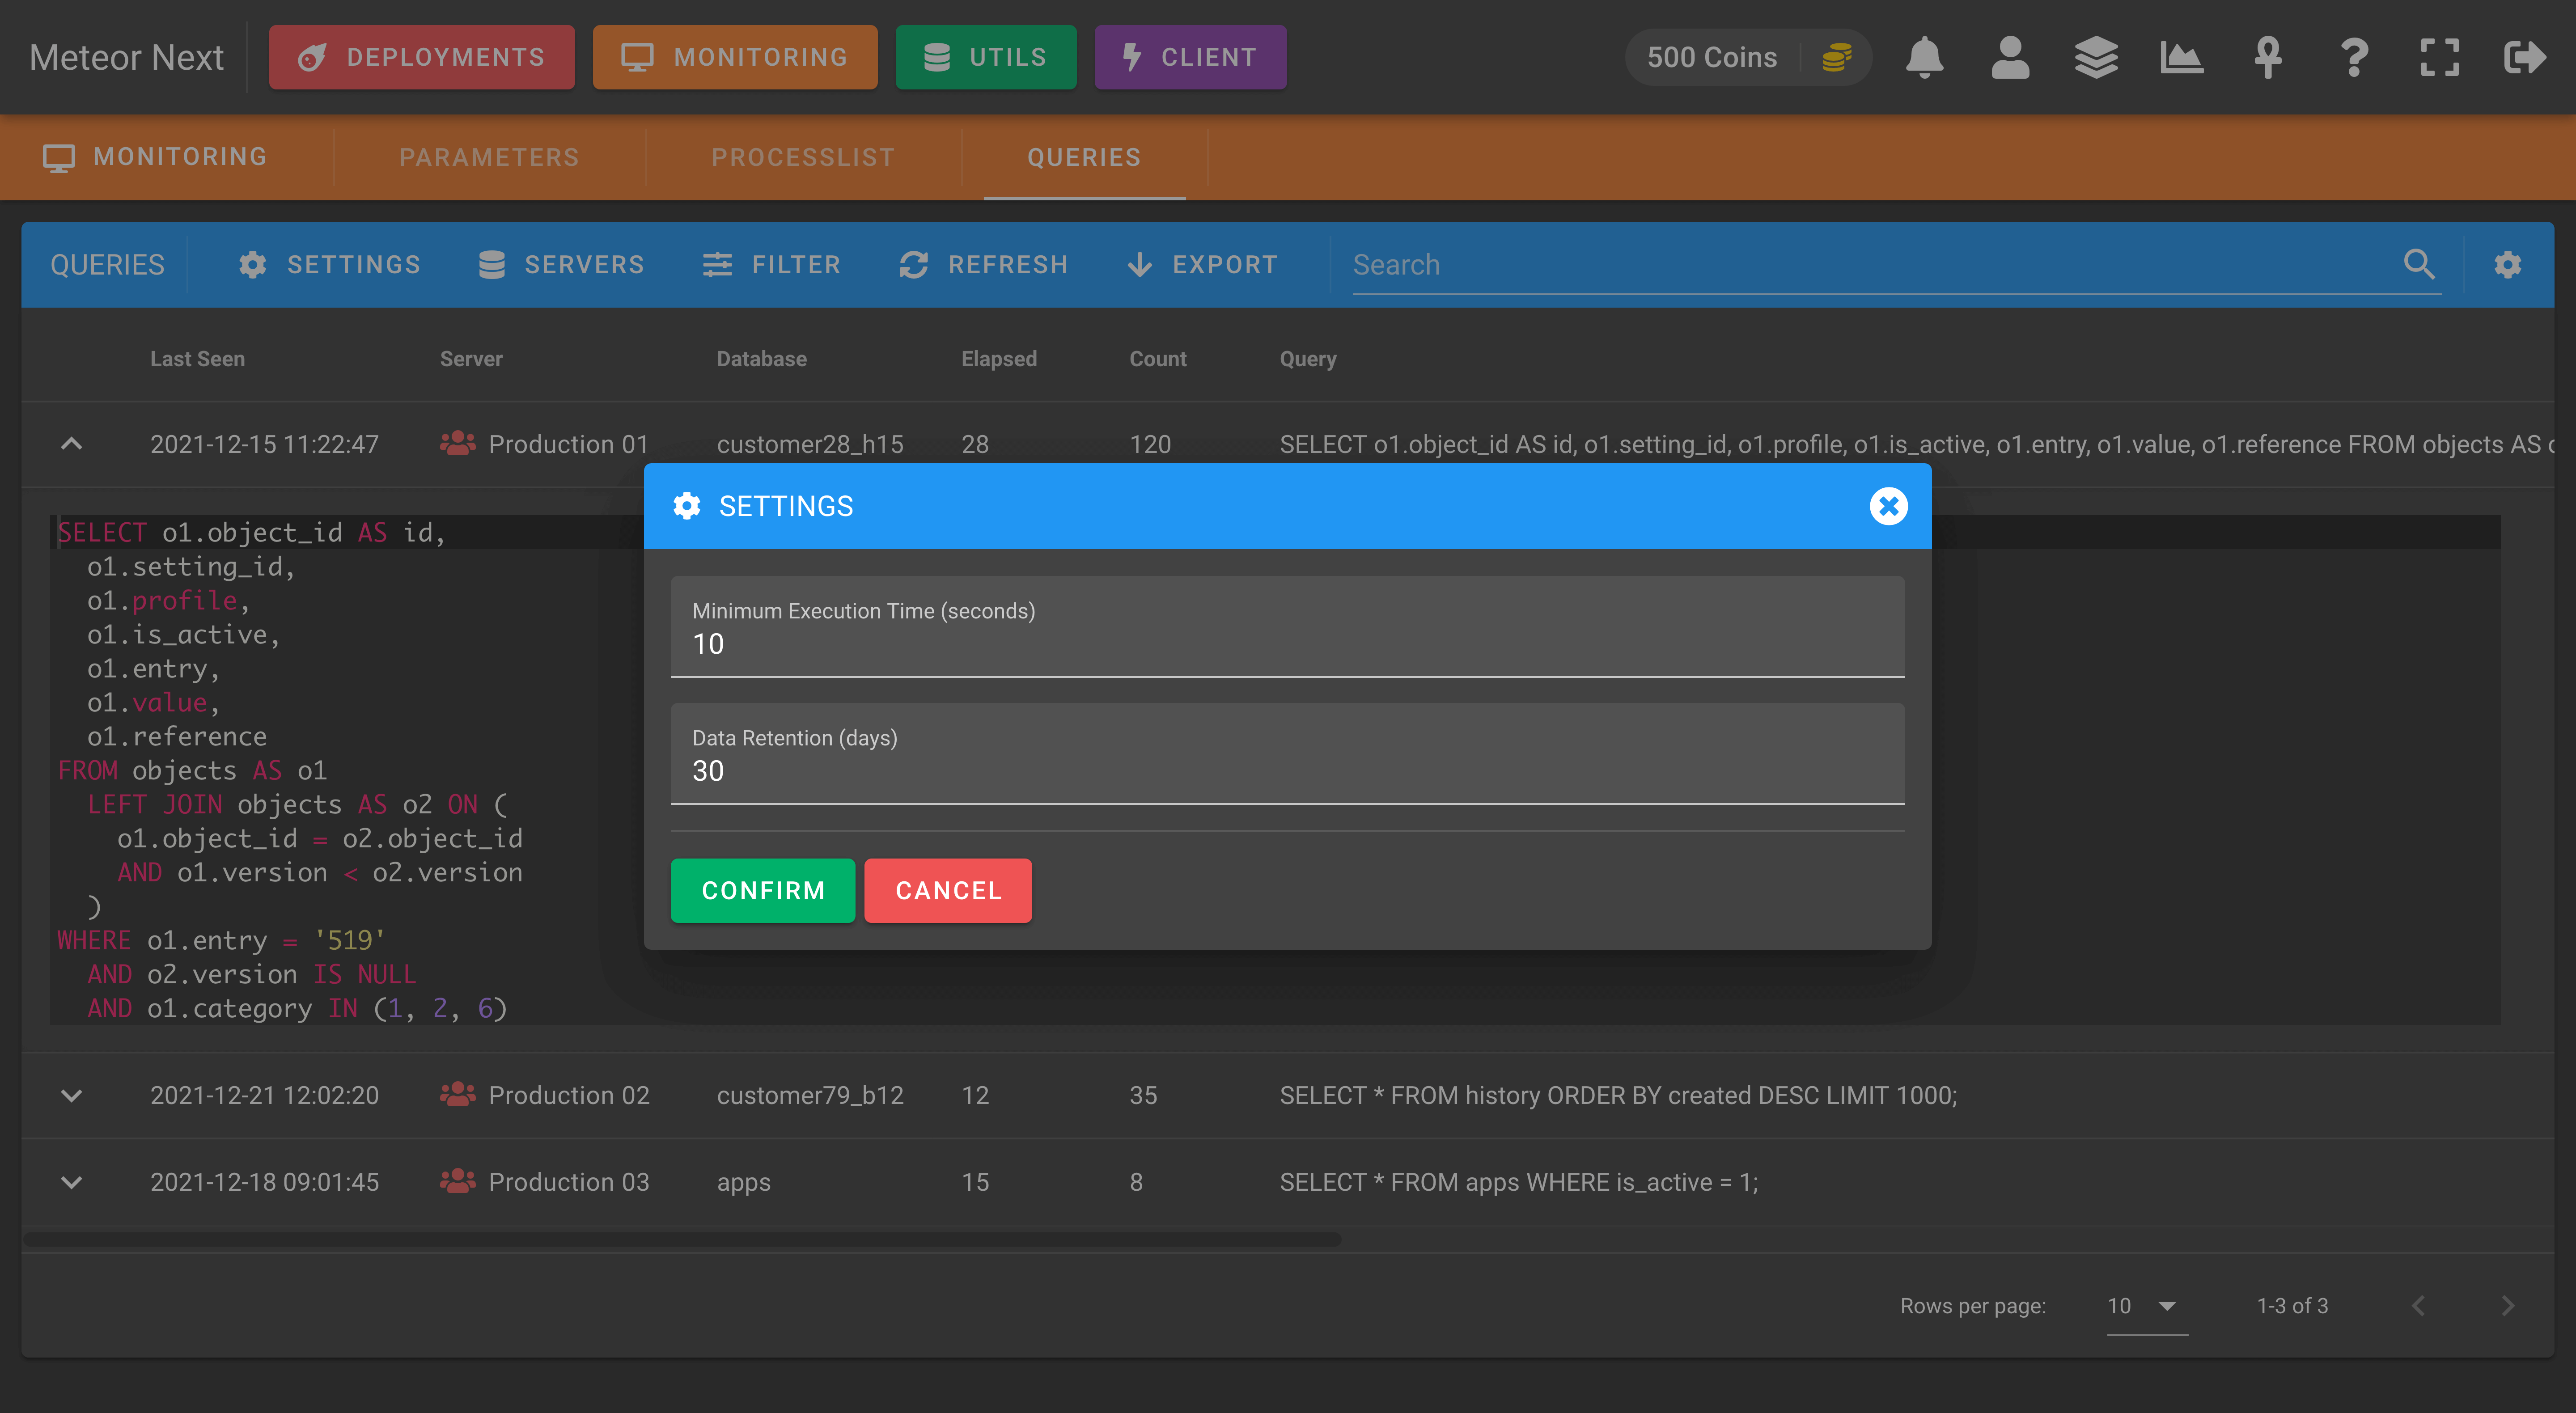Image resolution: width=2576 pixels, height=1413 pixels.
Task: Click the layers stack icon
Action: click(2096, 57)
